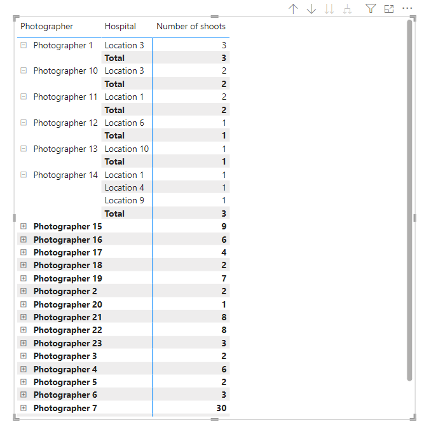431x434 pixels.
Task: Click the Drill up arrow icon
Action: coord(293,9)
